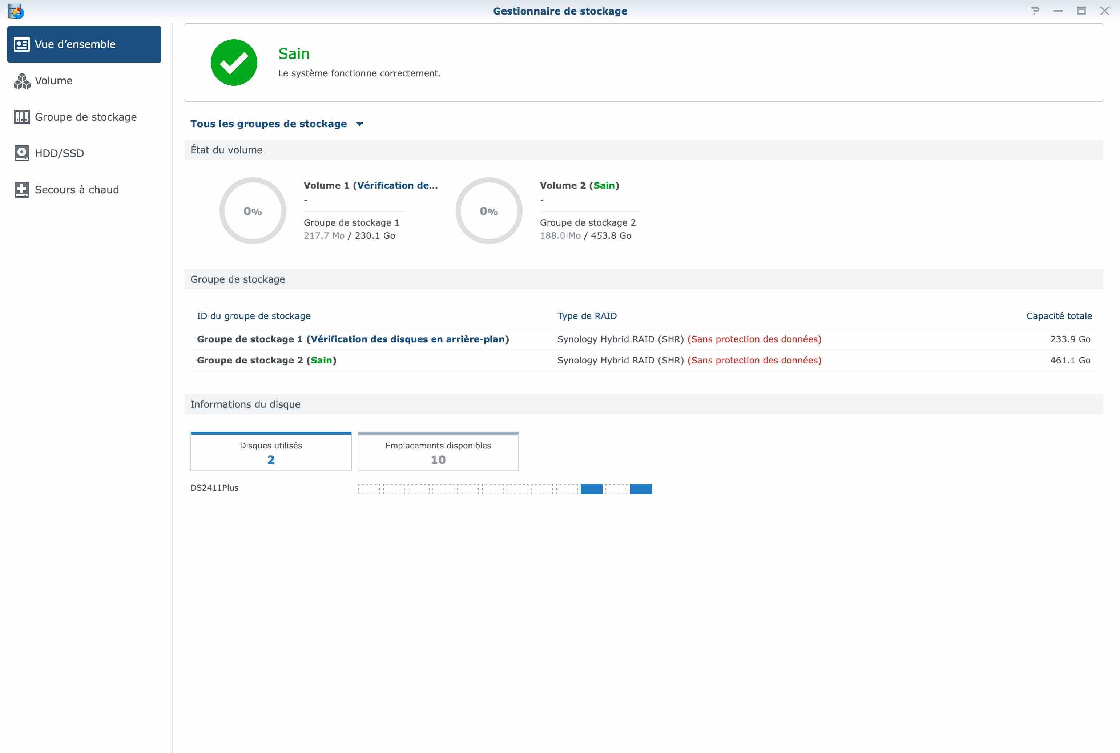Click the first empty dashed disk slot

369,489
